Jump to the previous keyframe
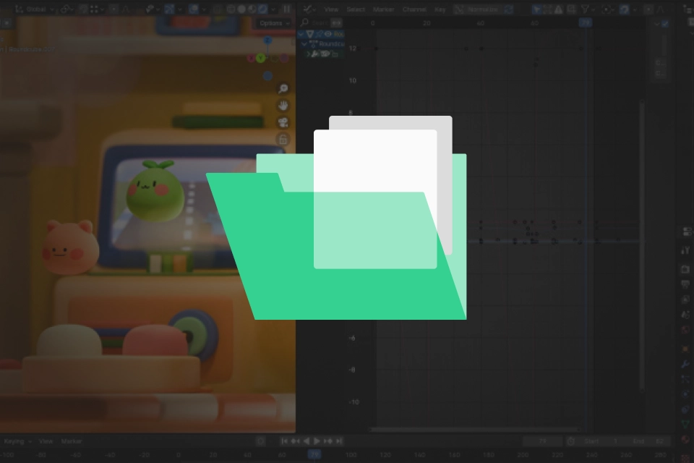 295,441
